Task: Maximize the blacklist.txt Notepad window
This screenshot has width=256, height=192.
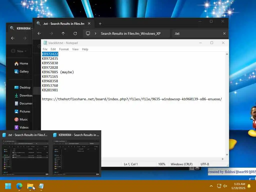Action: (212, 43)
